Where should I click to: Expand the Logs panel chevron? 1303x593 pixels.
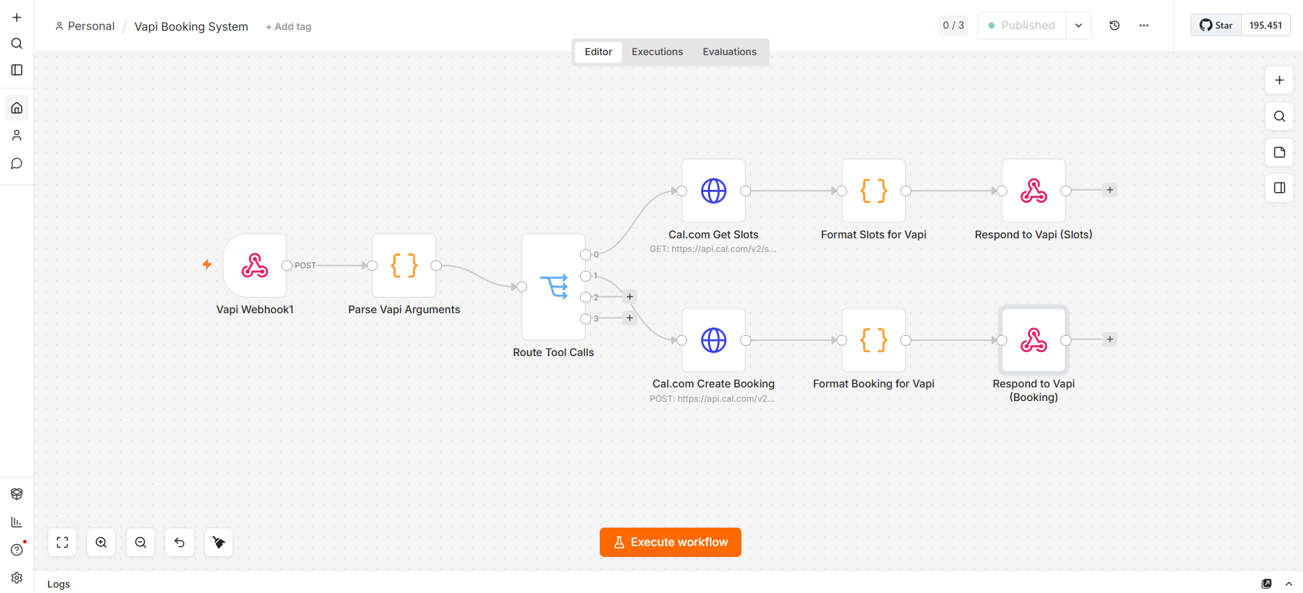(x=1289, y=584)
